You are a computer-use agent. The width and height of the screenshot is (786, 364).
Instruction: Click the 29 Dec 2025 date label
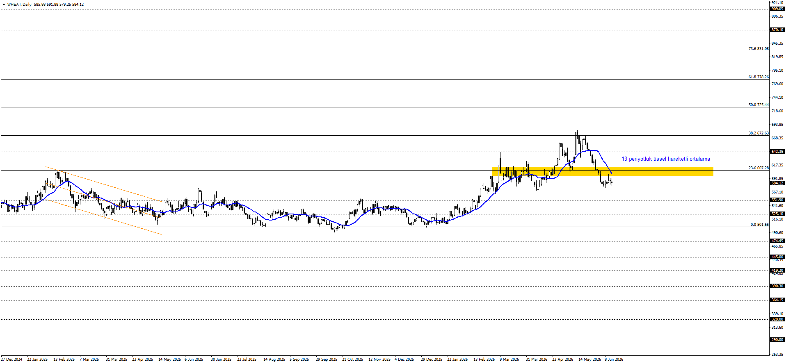coord(432,359)
